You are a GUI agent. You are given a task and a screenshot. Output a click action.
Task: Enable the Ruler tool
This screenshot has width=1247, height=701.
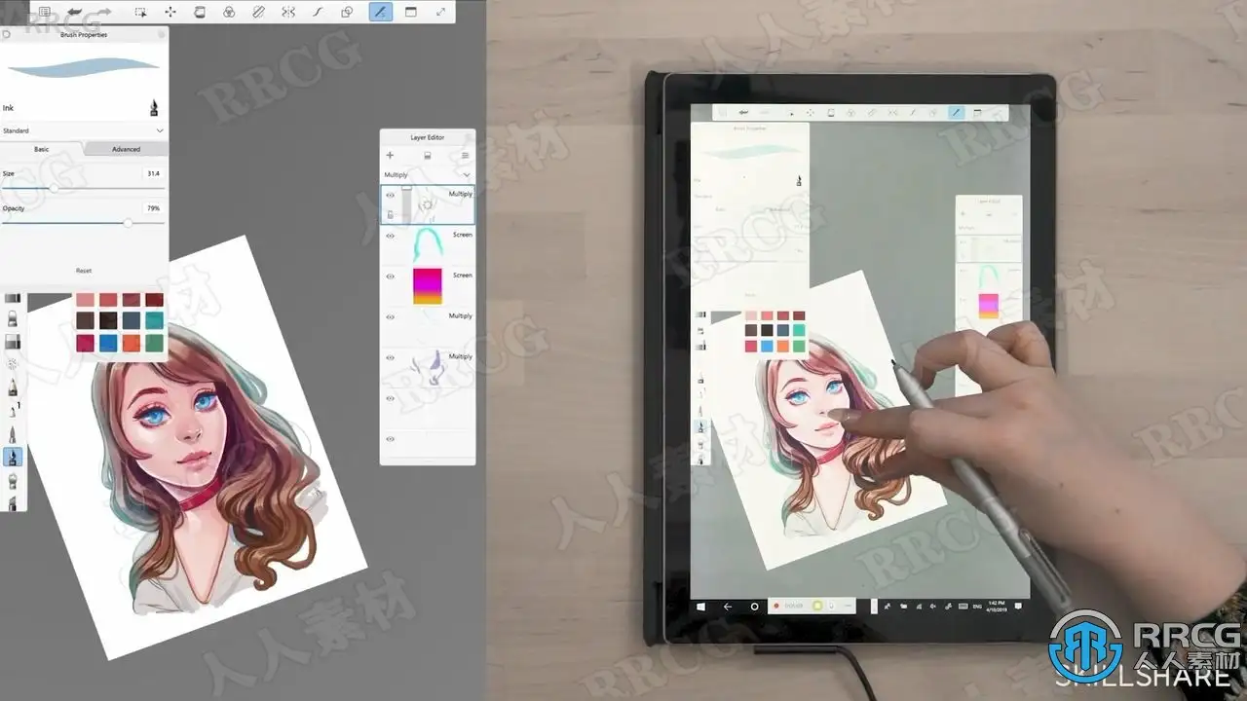click(258, 12)
